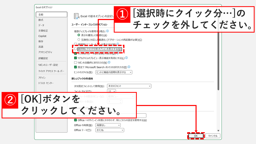Open リボンのユーザー設定 category
Screen dimensions: 256x144
[x=48, y=65]
